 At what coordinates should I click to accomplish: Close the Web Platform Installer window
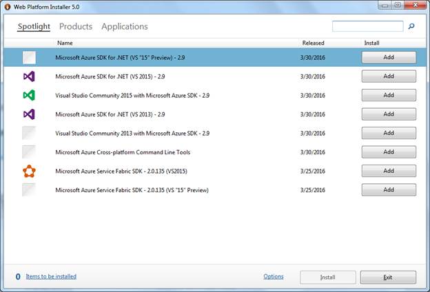(x=416, y=6)
